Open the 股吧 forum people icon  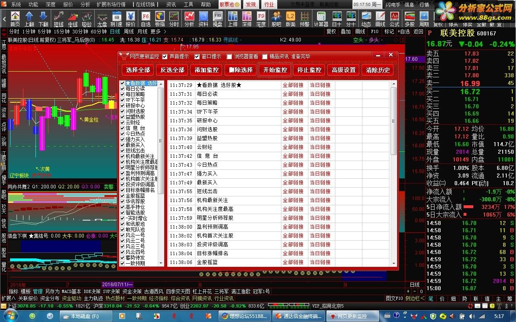276,19
